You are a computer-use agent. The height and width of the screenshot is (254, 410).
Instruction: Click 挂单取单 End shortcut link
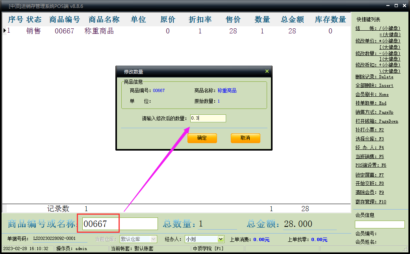pyautogui.click(x=371, y=103)
